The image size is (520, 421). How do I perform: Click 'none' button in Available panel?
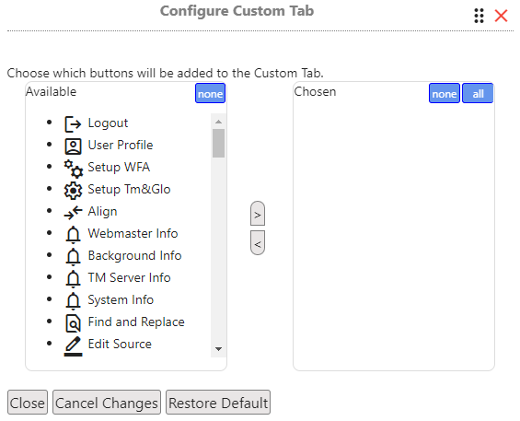tap(210, 93)
